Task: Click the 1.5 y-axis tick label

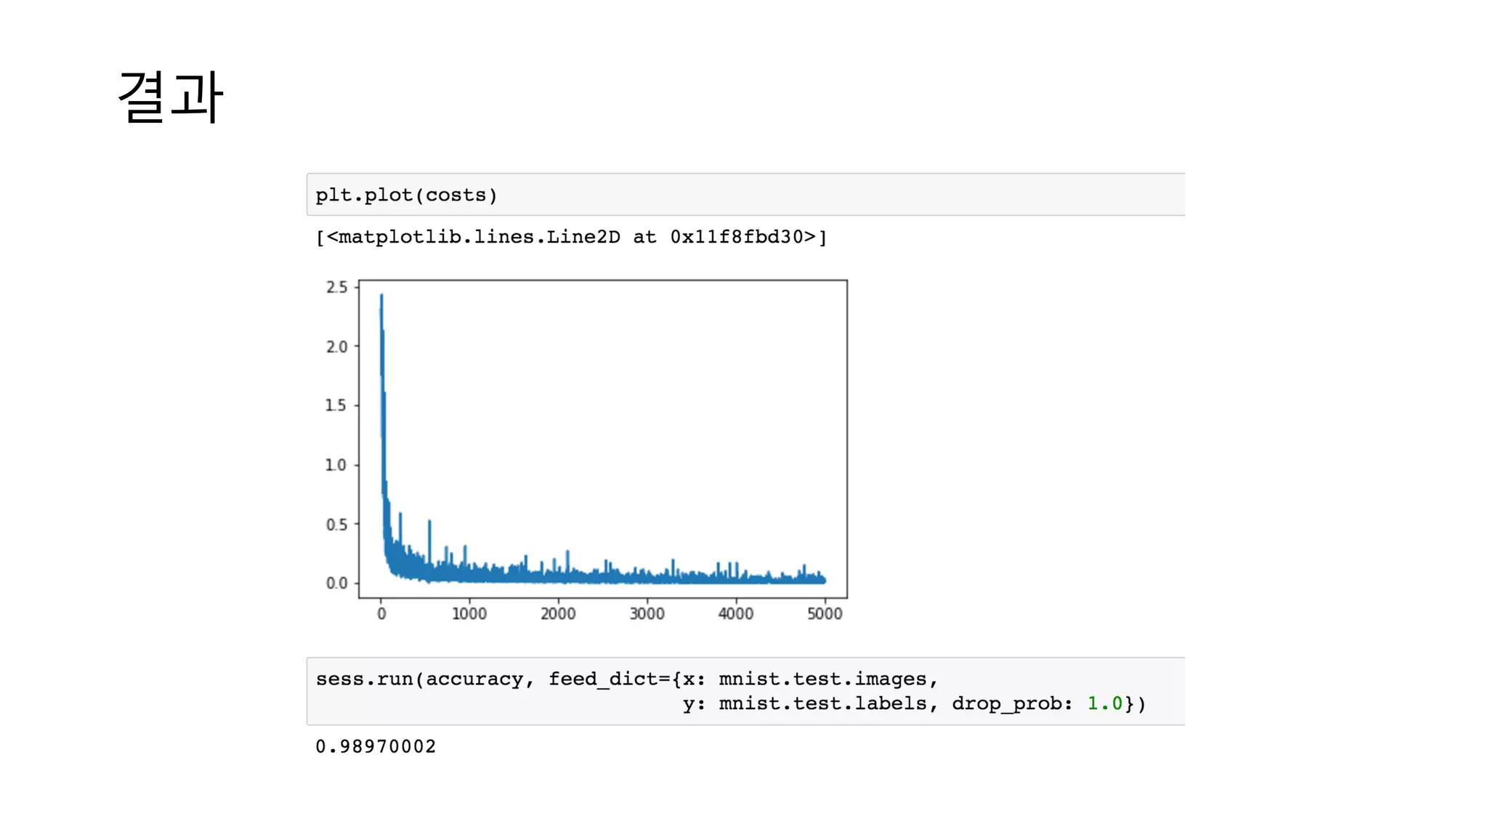Action: coord(336,405)
